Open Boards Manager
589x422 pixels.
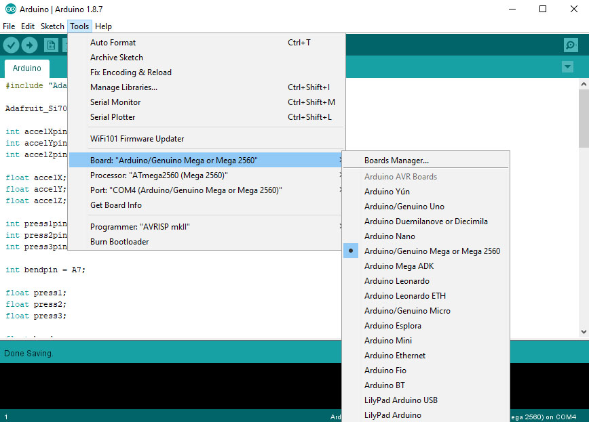coord(396,161)
